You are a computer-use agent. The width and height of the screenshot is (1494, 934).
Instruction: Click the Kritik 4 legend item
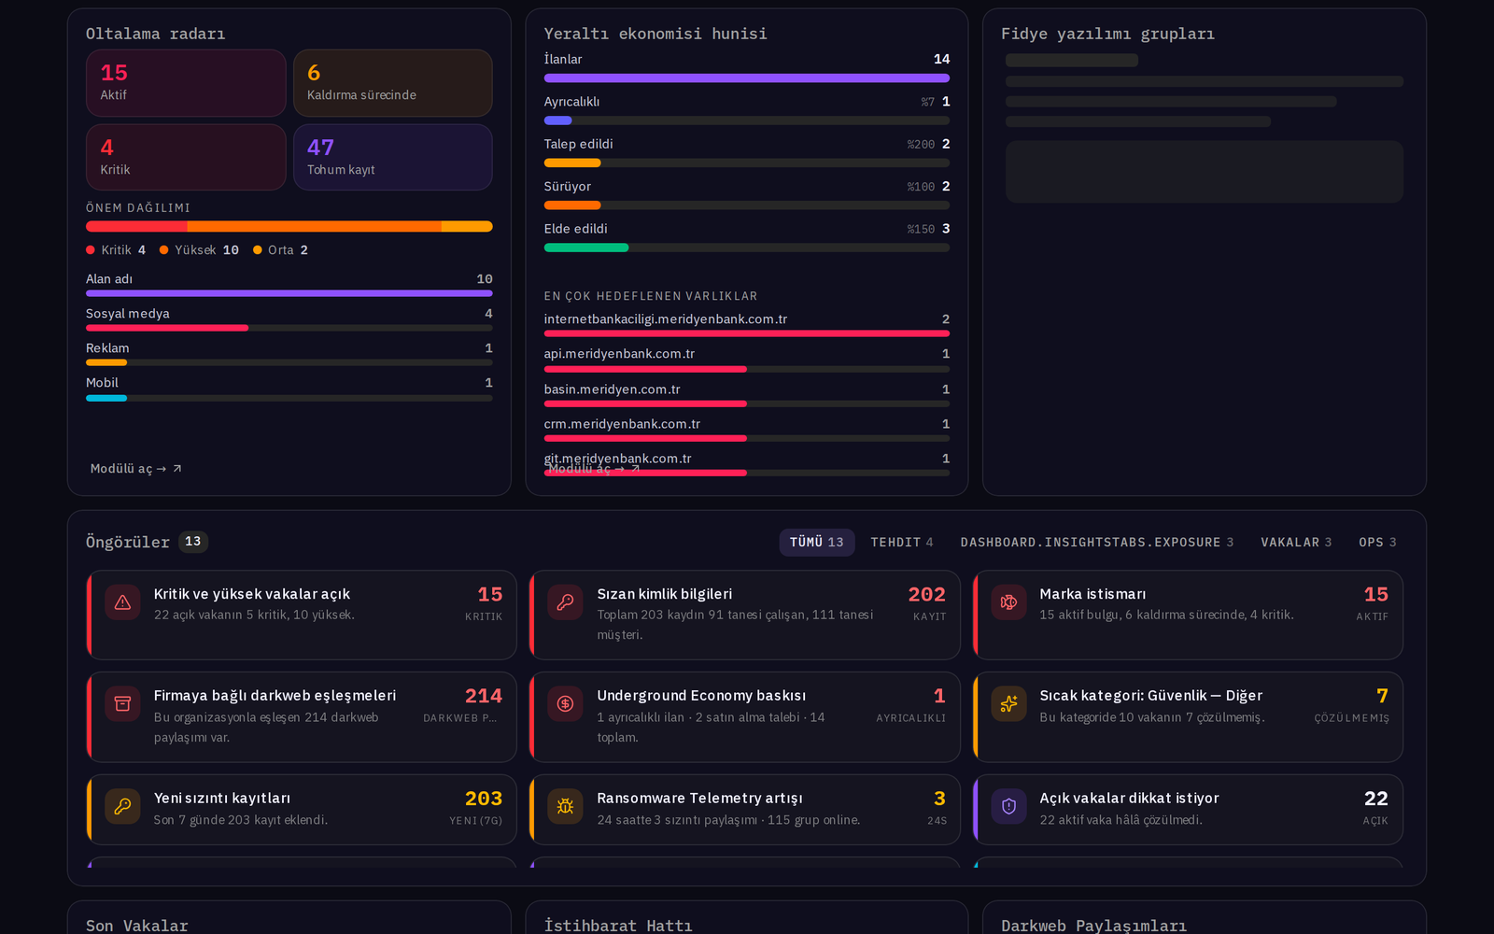pyautogui.click(x=116, y=250)
